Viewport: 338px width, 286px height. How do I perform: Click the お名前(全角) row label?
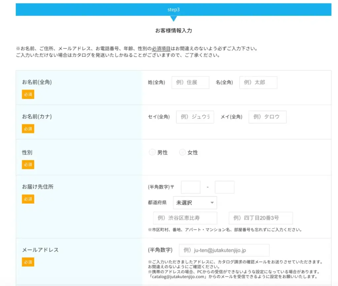coord(37,82)
